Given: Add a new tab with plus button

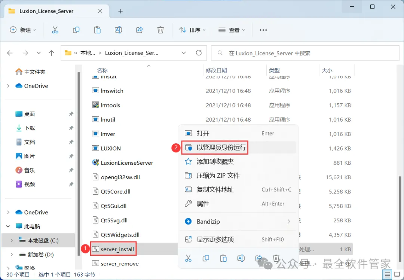Looking at the screenshot, I should (x=120, y=11).
